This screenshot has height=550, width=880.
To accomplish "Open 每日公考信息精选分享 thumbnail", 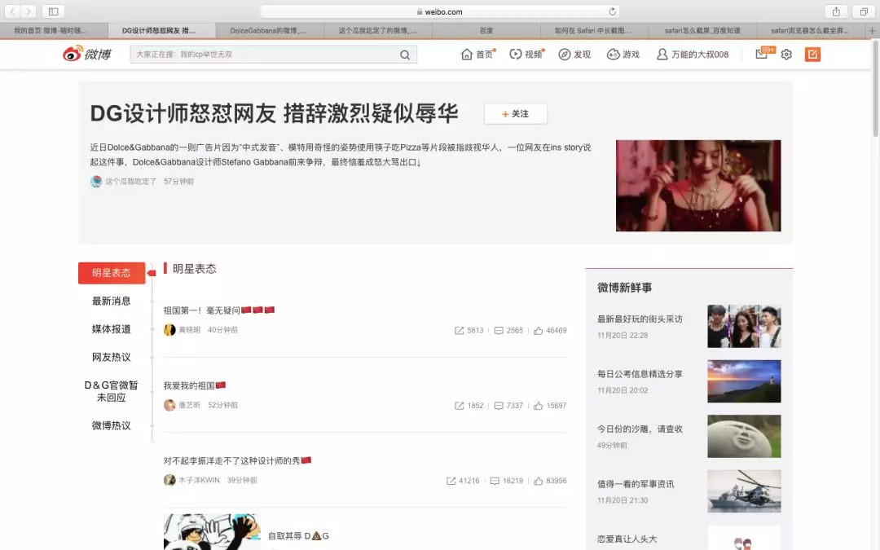I will 744,381.
